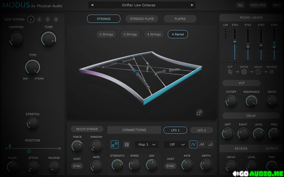The image size is (284, 177).
Task: Click the REVERB icon in signal chain
Action: coord(272,72)
